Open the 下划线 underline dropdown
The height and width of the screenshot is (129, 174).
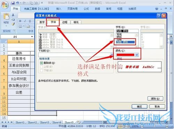(x=112, y=55)
